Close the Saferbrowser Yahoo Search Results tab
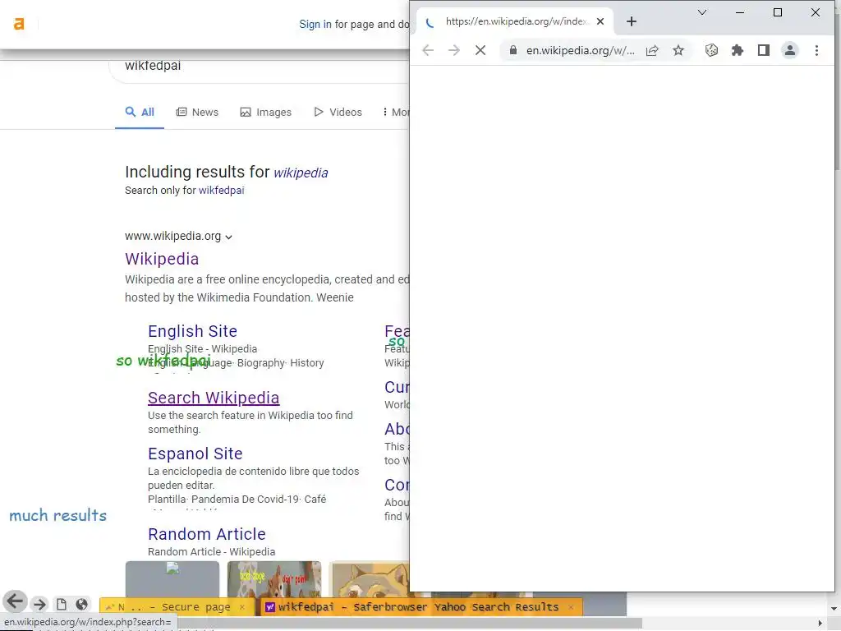The width and height of the screenshot is (841, 631). click(x=571, y=607)
